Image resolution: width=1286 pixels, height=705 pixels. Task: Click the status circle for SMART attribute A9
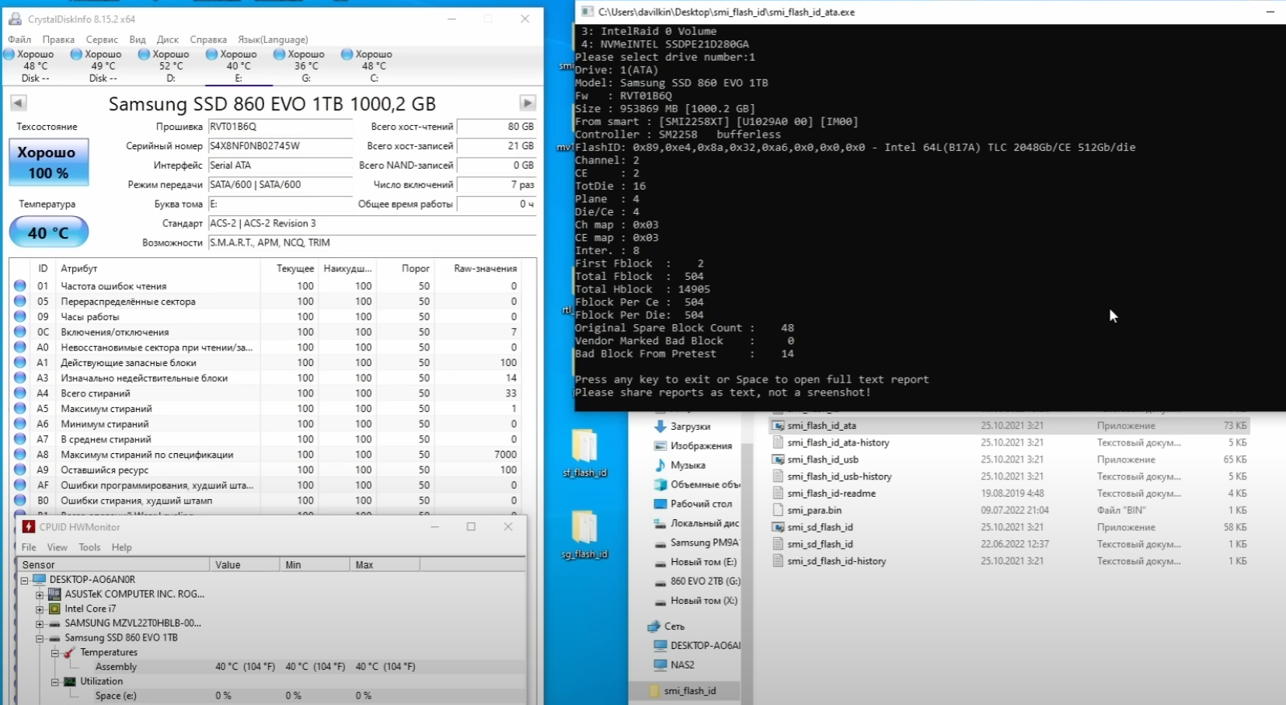pyautogui.click(x=20, y=469)
